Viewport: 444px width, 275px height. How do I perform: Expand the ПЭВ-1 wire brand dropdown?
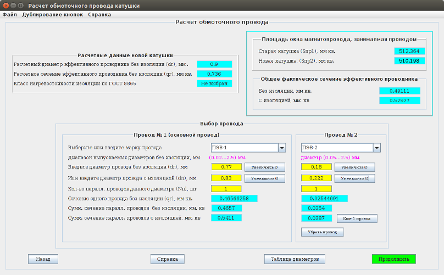(281, 148)
